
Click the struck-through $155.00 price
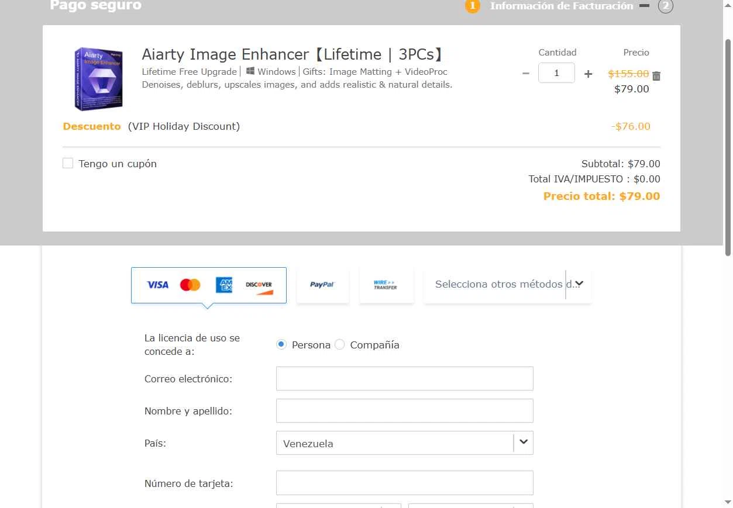coord(628,74)
